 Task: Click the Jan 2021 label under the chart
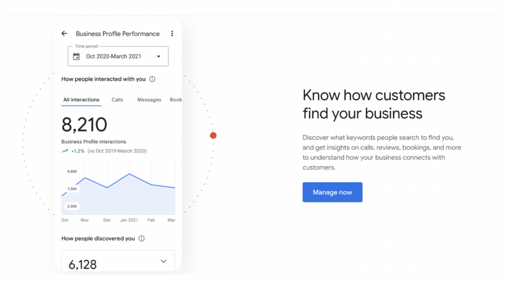[129, 220]
